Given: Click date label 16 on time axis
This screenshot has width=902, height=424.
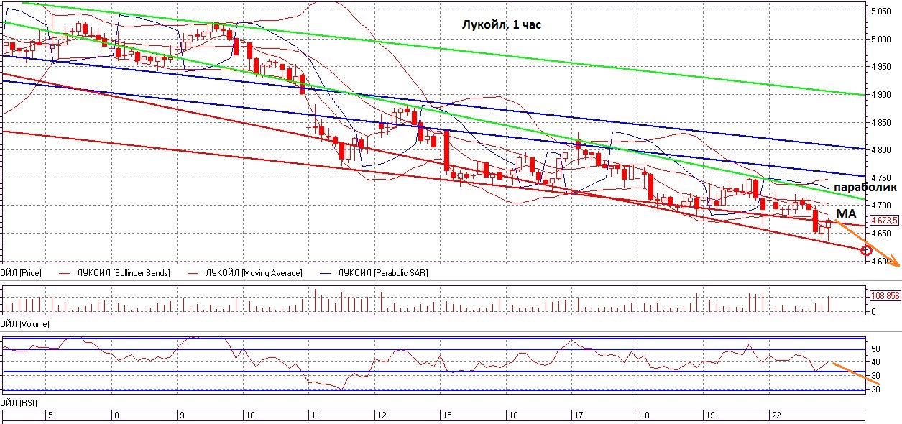Looking at the screenshot, I should 513,415.
